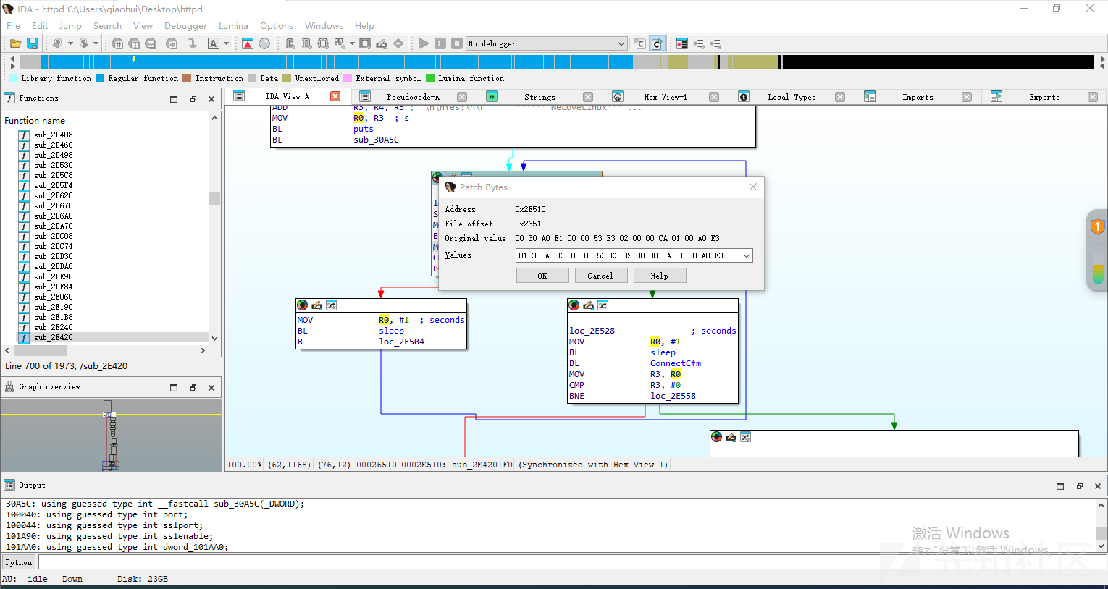The height and width of the screenshot is (589, 1108).
Task: Close the Output panel
Action: tap(1098, 486)
